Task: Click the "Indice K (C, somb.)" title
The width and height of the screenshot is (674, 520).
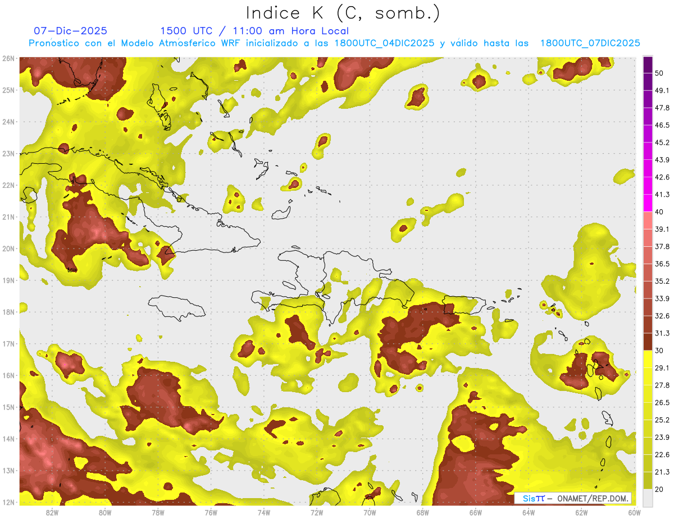Action: point(343,13)
